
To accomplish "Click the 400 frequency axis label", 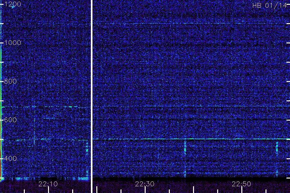I will (x=10, y=159).
